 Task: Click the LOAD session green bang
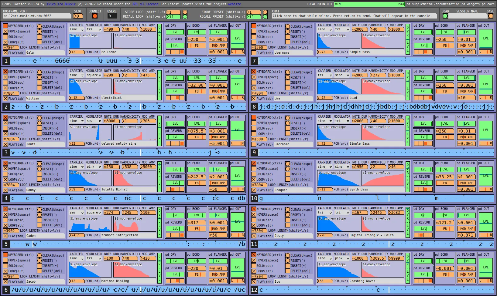pyautogui.click(x=445, y=16)
